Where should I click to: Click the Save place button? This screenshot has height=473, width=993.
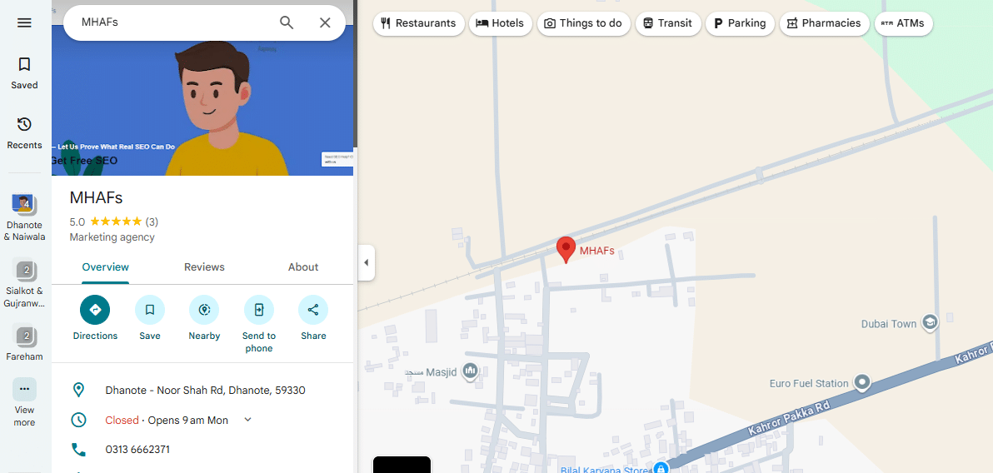coord(149,318)
